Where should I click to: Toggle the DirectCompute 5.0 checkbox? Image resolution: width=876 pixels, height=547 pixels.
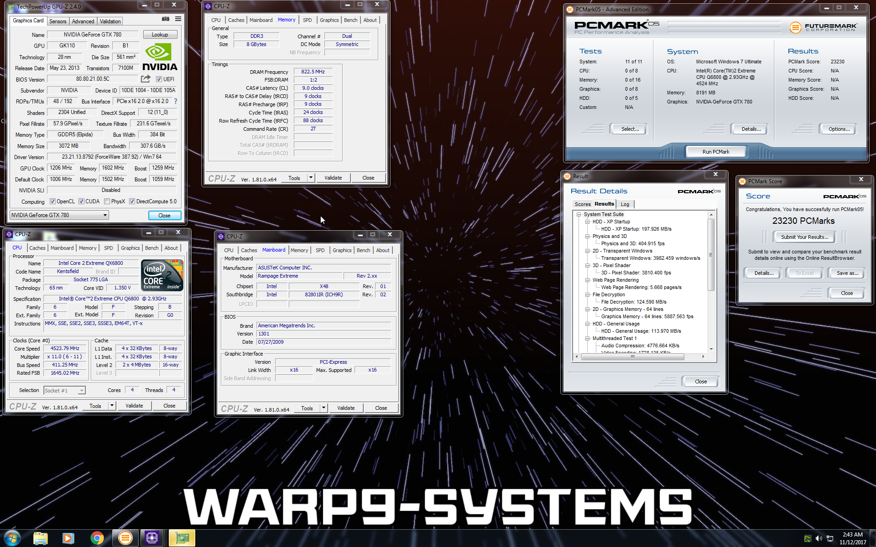click(x=132, y=201)
